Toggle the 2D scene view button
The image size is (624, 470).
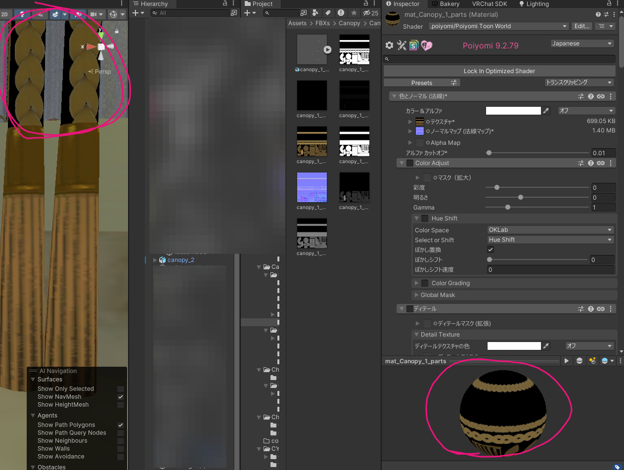pyautogui.click(x=4, y=14)
